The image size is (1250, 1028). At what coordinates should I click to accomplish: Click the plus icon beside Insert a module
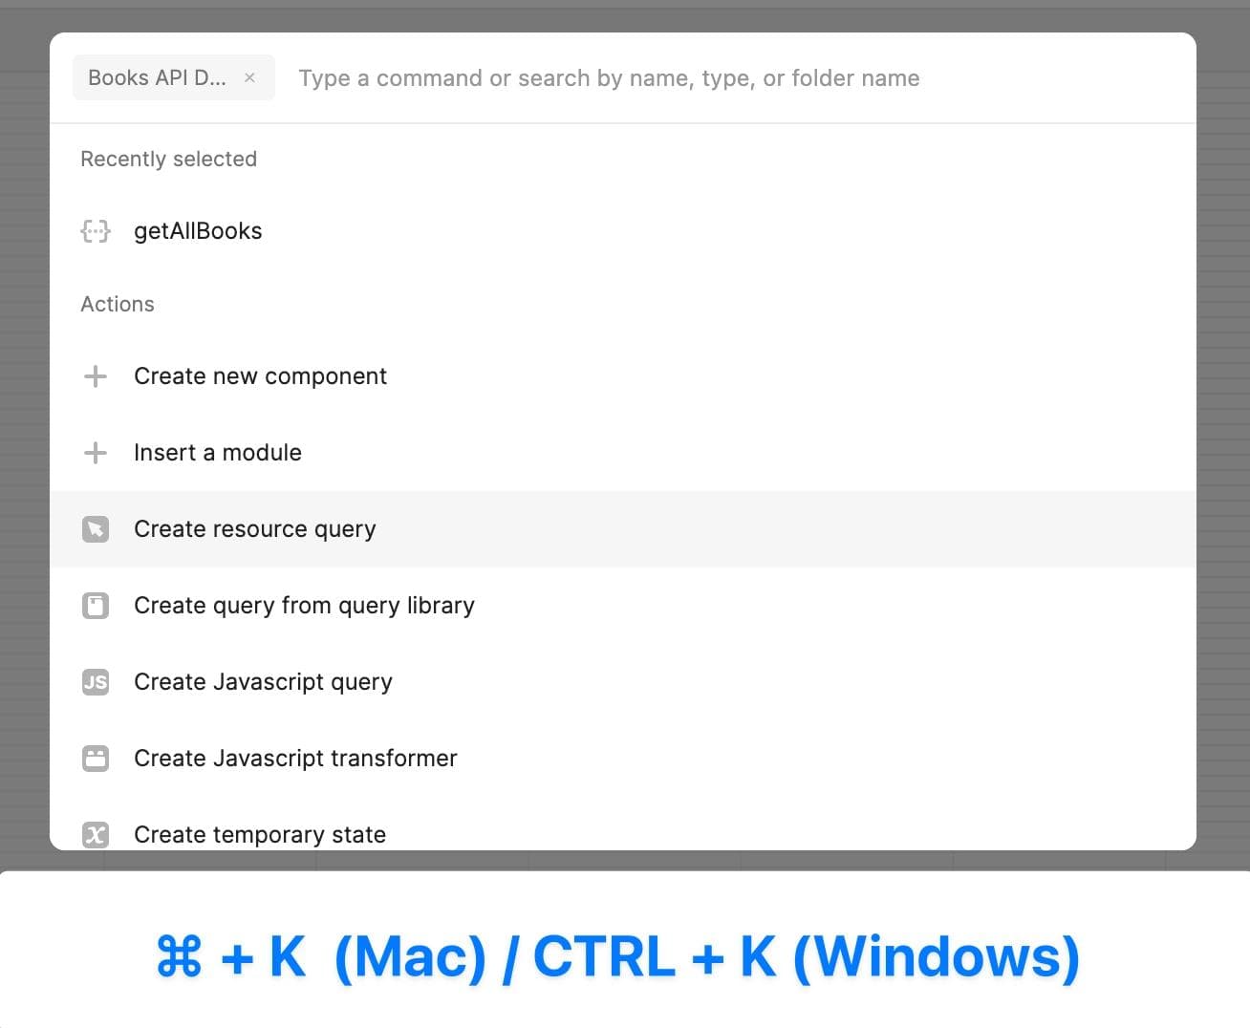96,453
